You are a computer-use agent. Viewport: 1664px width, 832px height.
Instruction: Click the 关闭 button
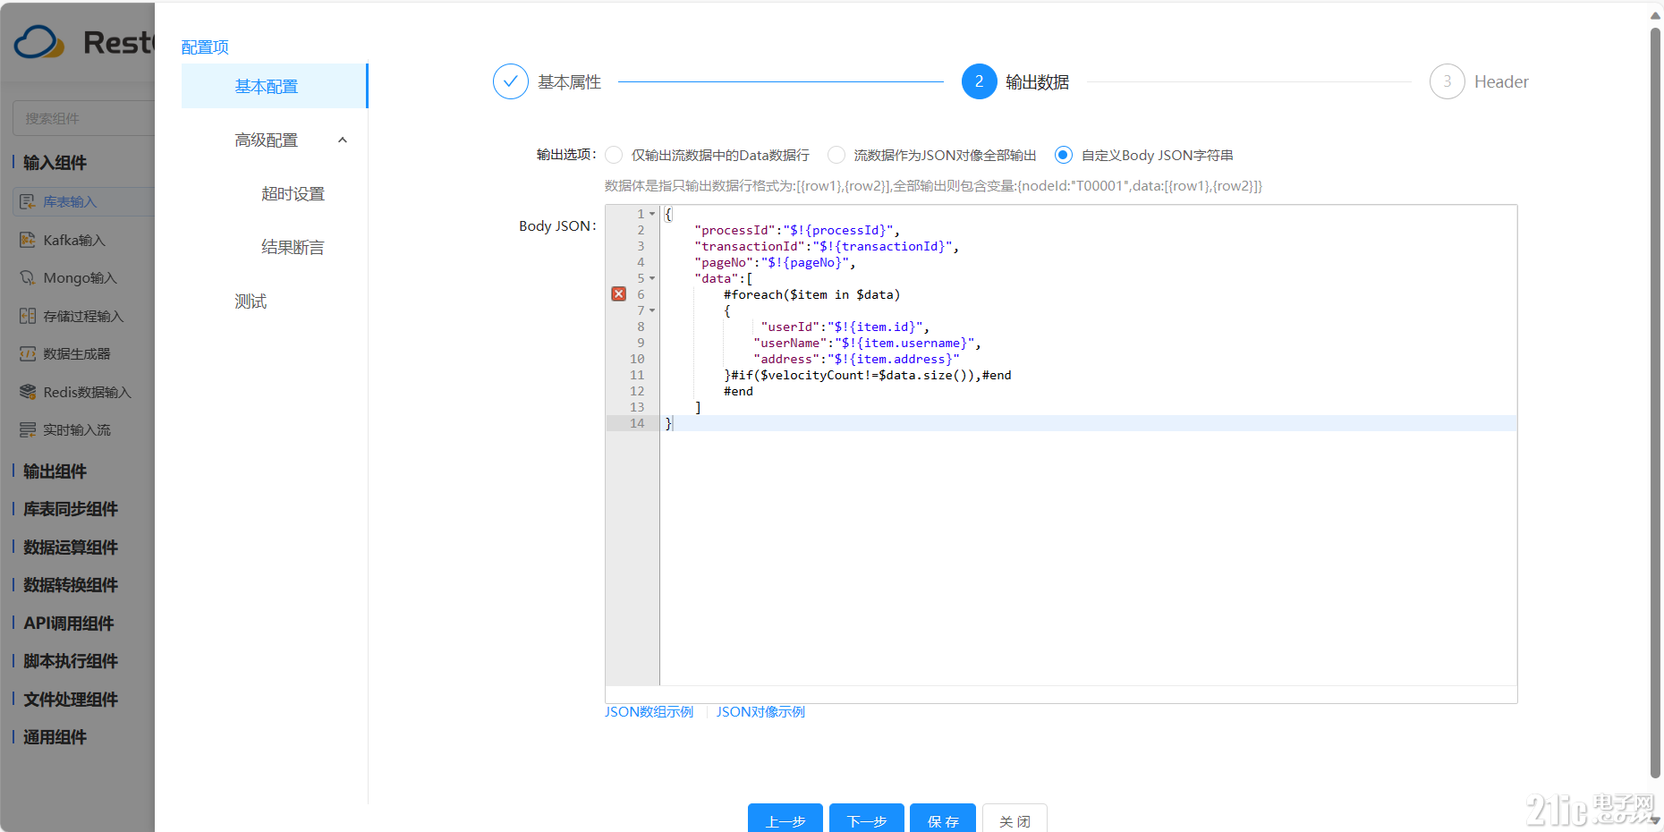tap(1015, 819)
